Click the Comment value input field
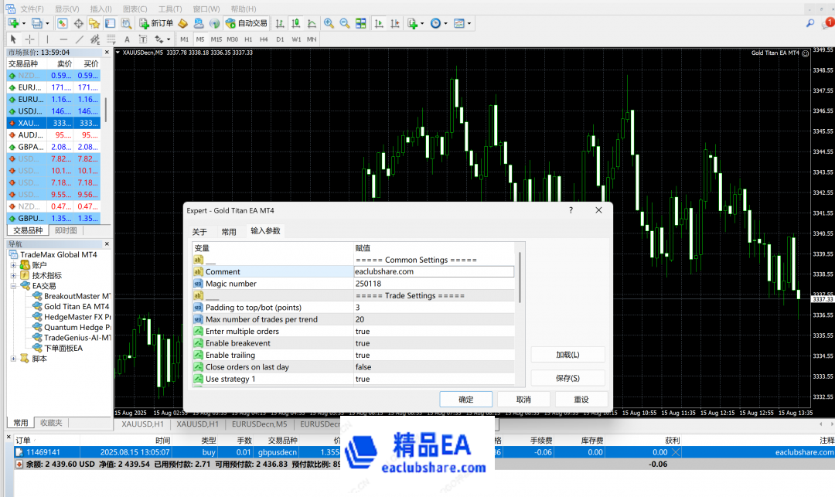The height and width of the screenshot is (497, 835). coord(433,272)
